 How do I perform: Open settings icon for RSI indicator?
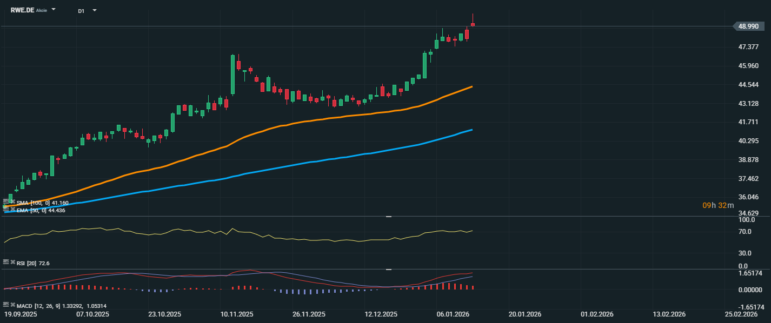tap(5, 262)
